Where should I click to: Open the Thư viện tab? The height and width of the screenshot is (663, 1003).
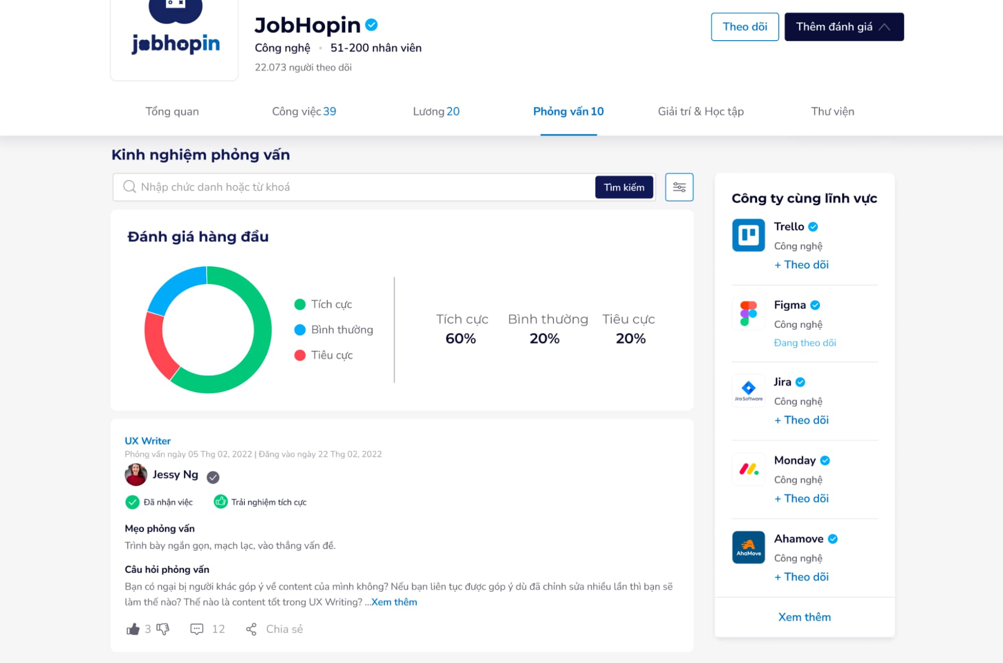(832, 111)
